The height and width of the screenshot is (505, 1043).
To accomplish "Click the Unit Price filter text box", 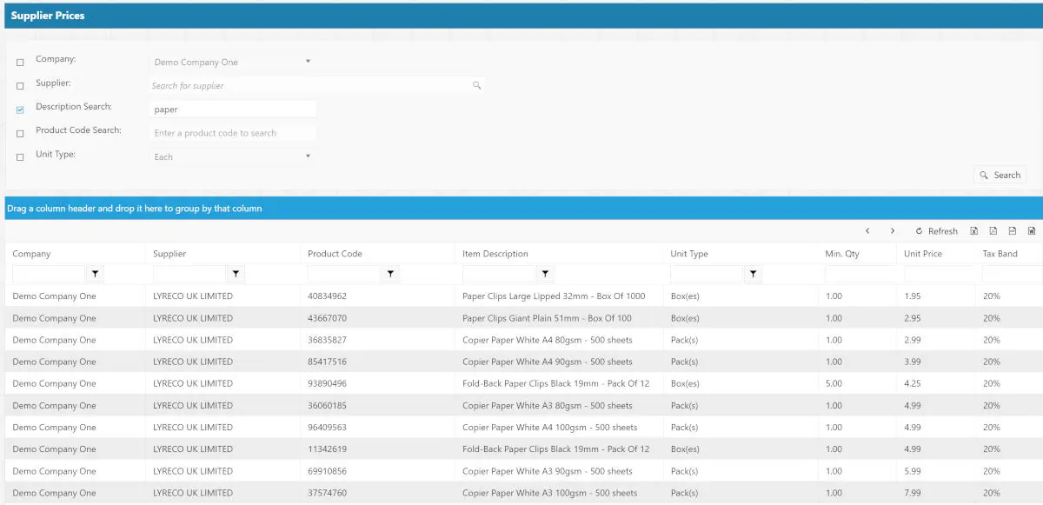I will pyautogui.click(x=939, y=274).
